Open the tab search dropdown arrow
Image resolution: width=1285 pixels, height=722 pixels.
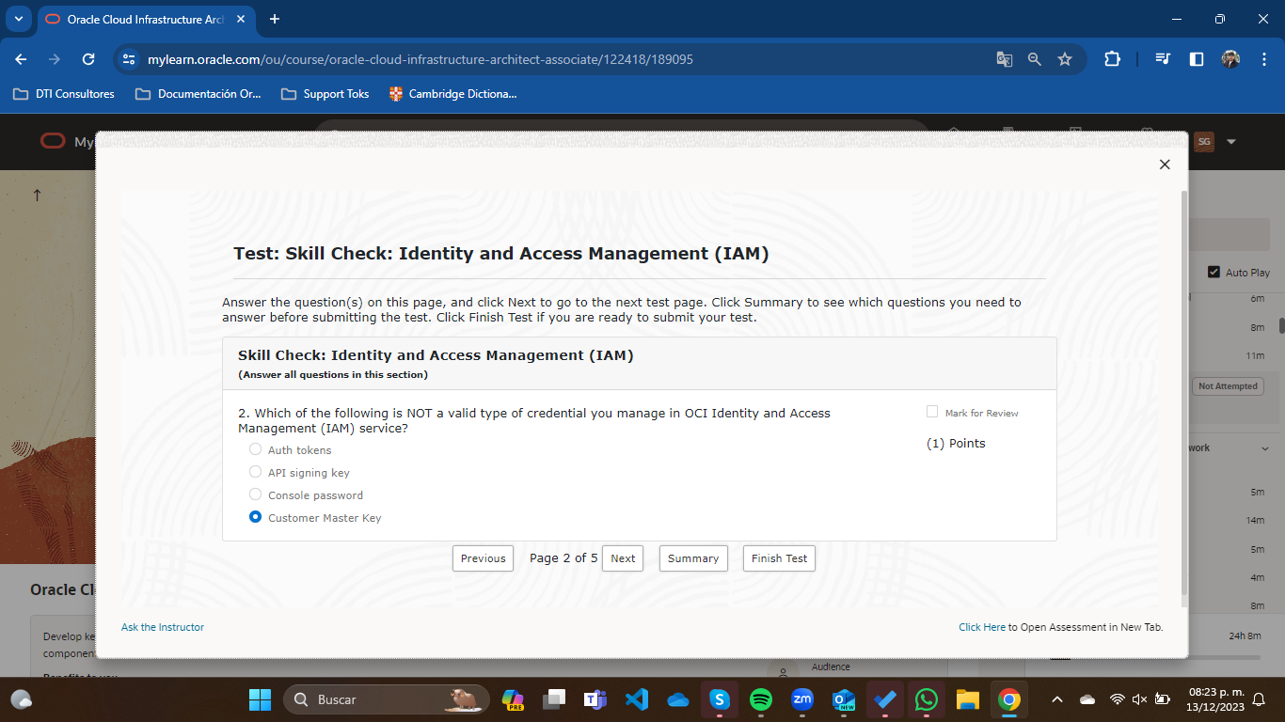click(18, 19)
